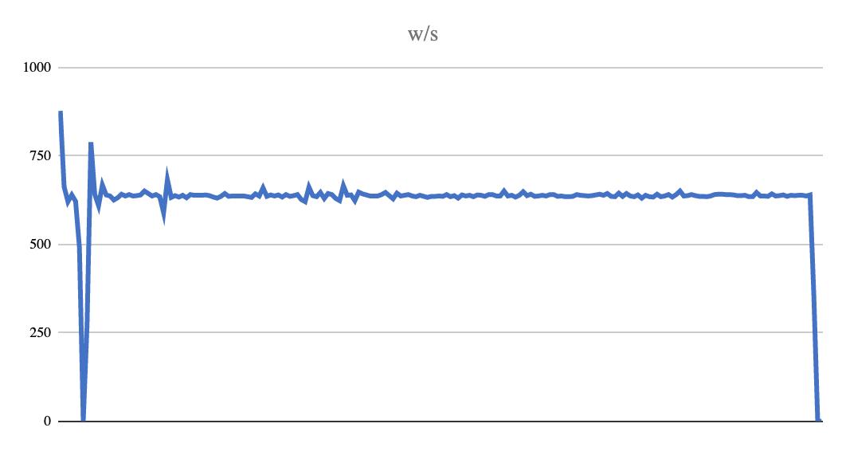The image size is (846, 451).
Task: Select the 250 y-axis label
Action: 41,333
